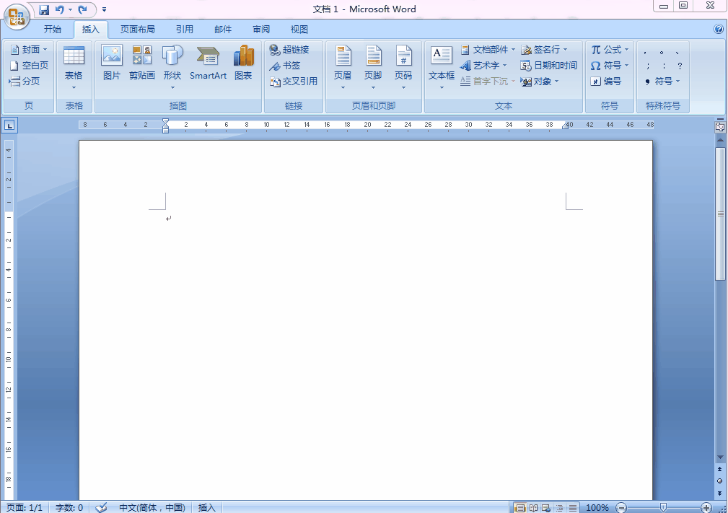The height and width of the screenshot is (513, 728).
Task: Switch to the Home (开始) tab
Action: [x=53, y=30]
